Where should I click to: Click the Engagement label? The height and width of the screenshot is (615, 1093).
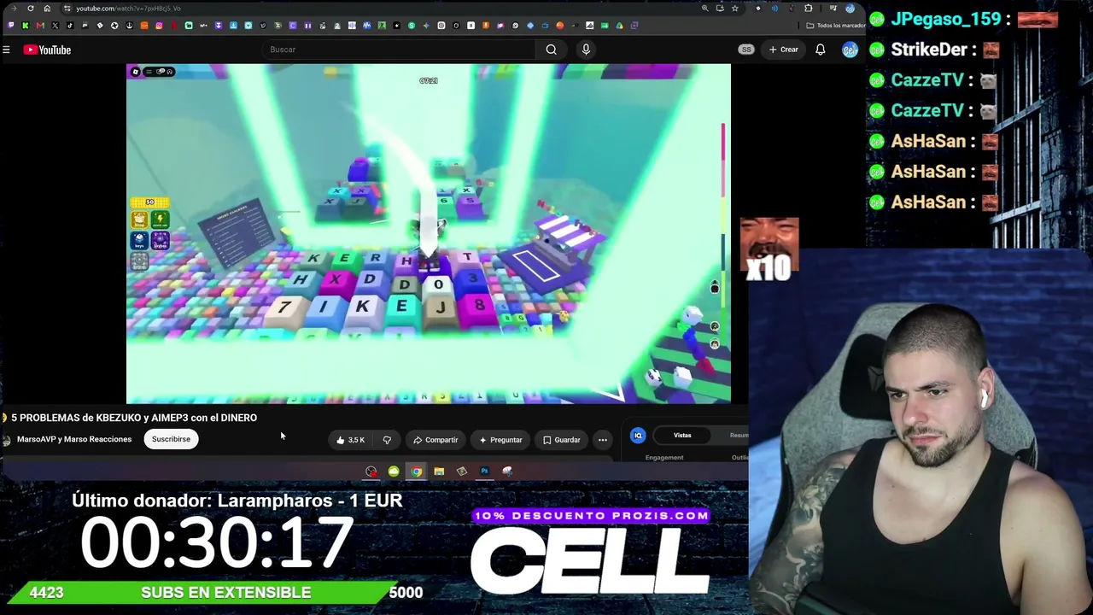pos(664,458)
